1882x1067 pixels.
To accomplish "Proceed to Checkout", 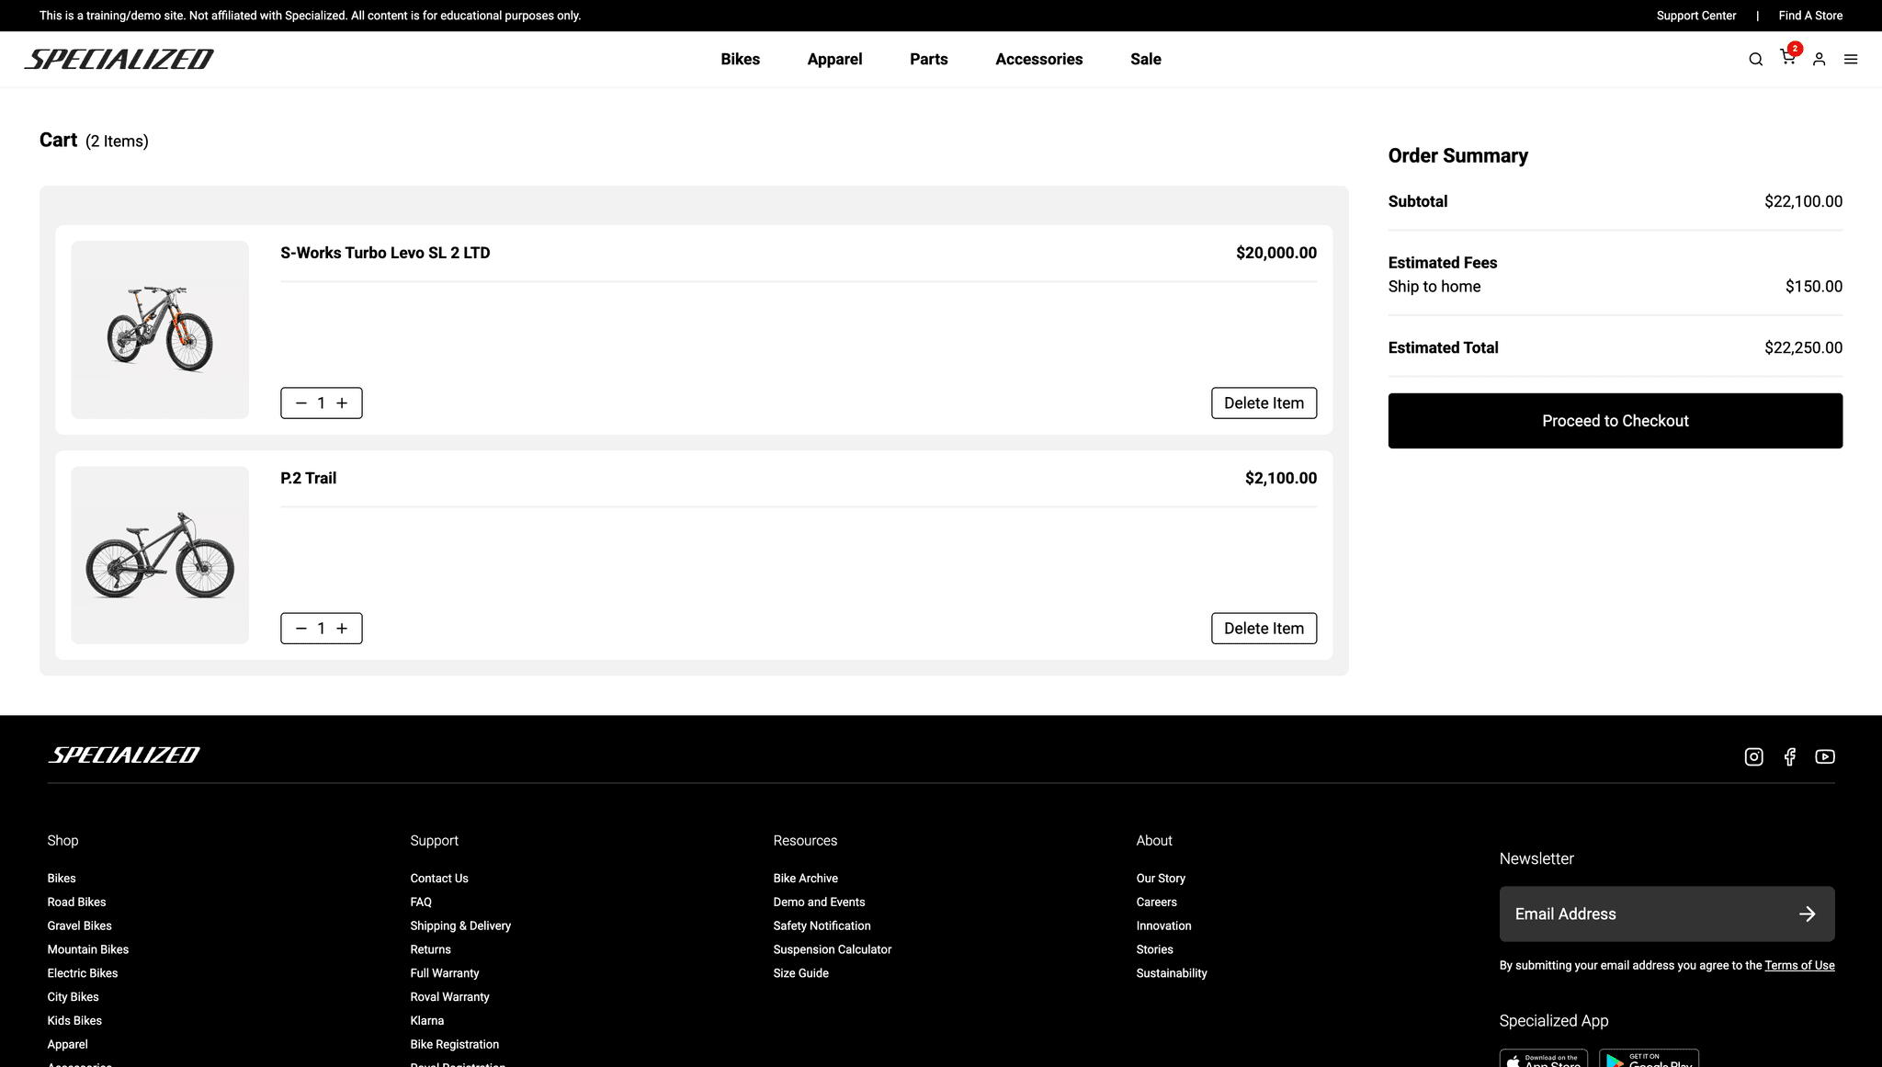I will (1615, 421).
